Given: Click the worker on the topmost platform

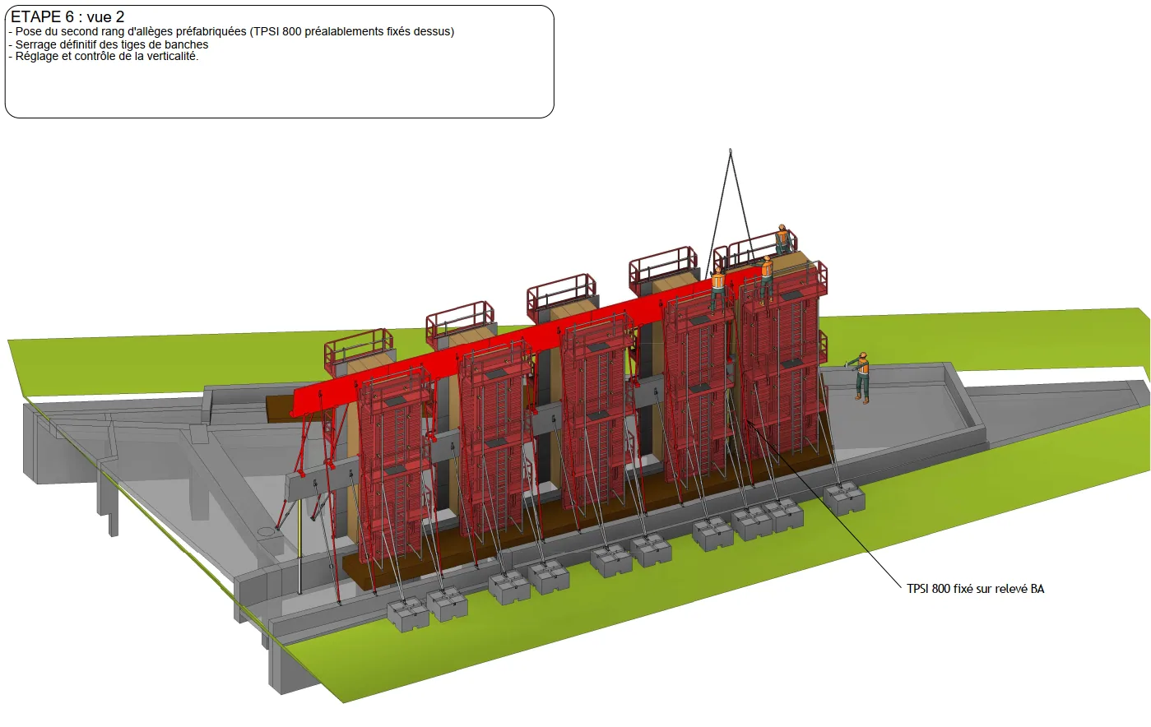Looking at the screenshot, I should point(782,238).
